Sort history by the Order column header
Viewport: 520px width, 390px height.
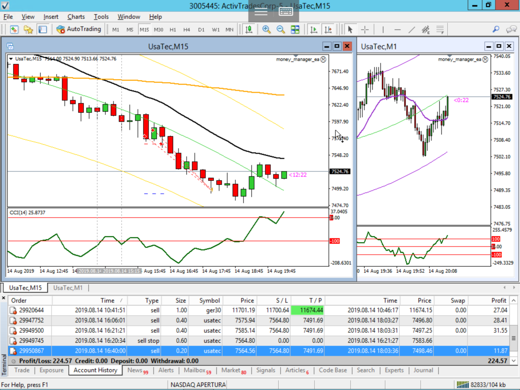tap(30, 301)
